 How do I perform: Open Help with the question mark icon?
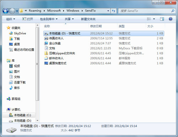pos(171,19)
